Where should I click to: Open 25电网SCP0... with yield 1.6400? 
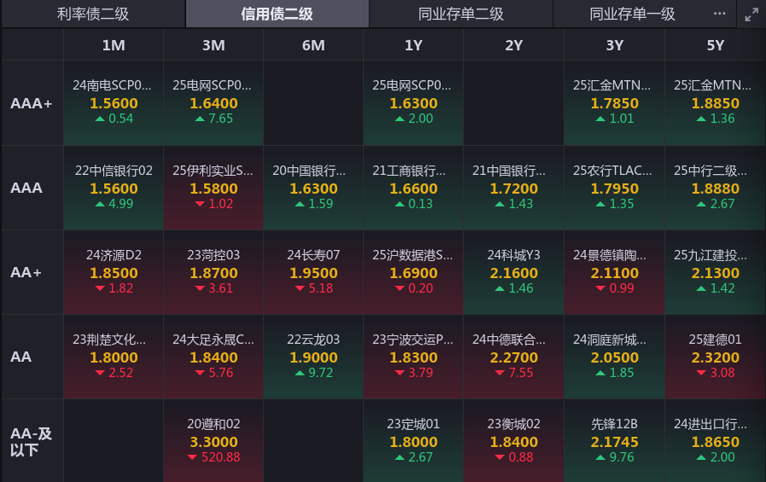tap(213, 103)
